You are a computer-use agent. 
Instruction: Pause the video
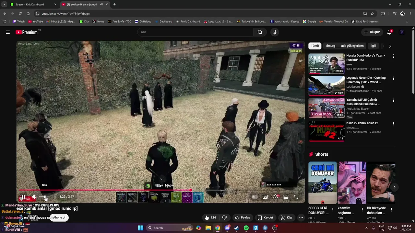(x=23, y=197)
